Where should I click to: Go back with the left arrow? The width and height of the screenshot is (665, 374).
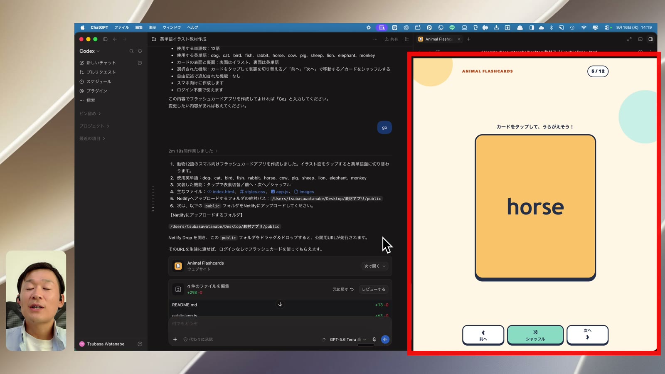point(115,39)
